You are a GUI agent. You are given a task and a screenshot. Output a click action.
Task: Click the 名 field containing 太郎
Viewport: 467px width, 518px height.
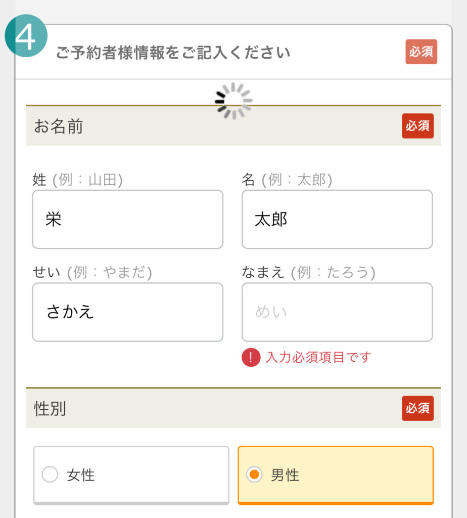coord(337,220)
